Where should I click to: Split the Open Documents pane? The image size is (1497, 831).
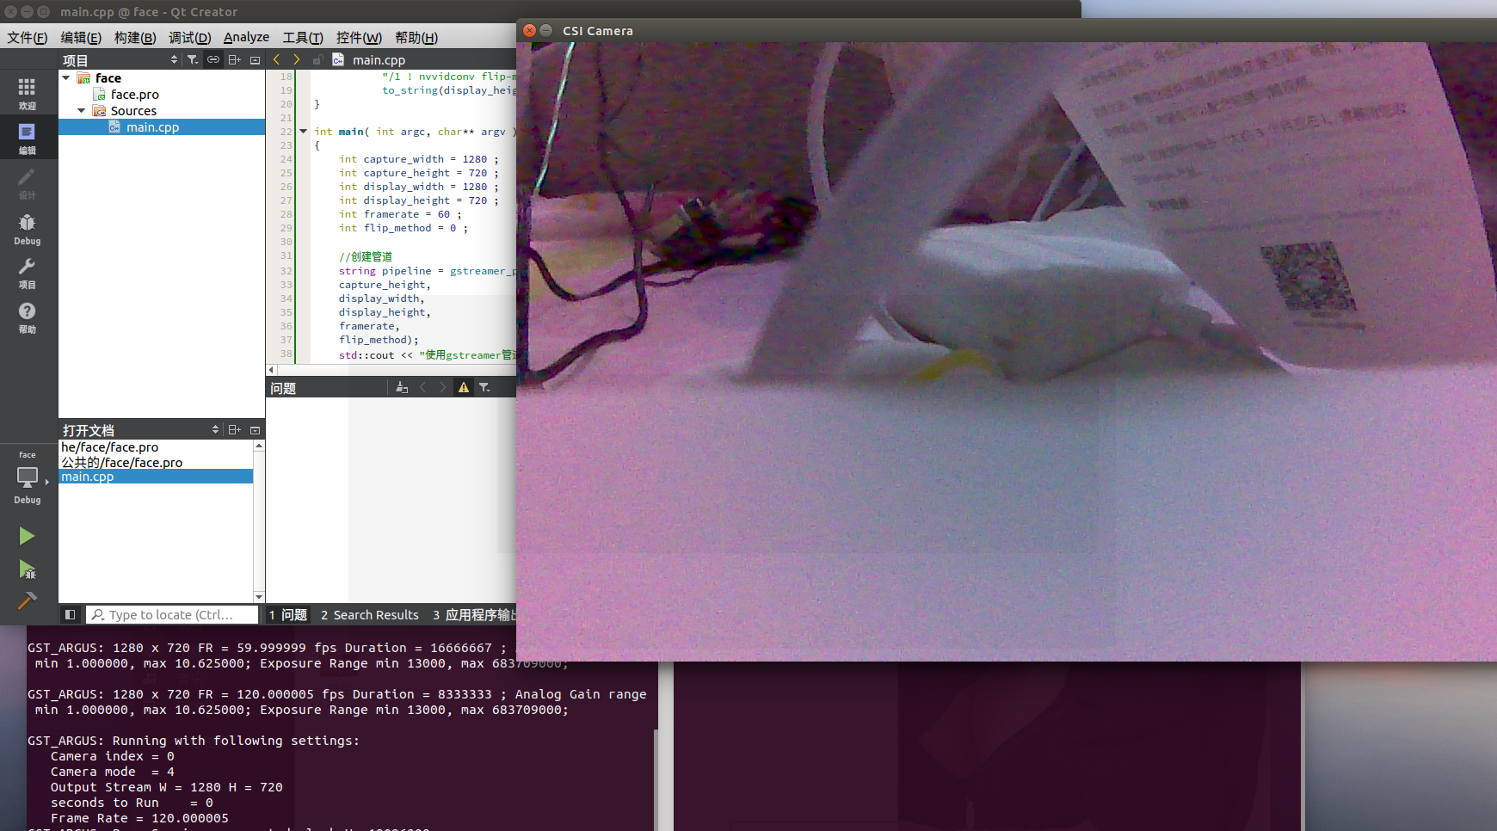point(234,429)
